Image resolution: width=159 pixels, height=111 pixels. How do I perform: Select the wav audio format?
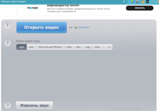click(32, 47)
